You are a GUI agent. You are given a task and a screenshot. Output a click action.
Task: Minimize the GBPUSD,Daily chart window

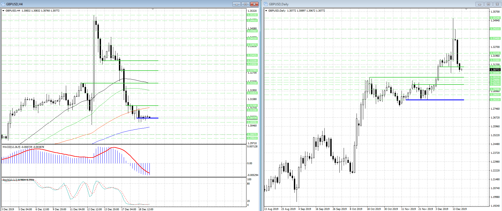479,4
